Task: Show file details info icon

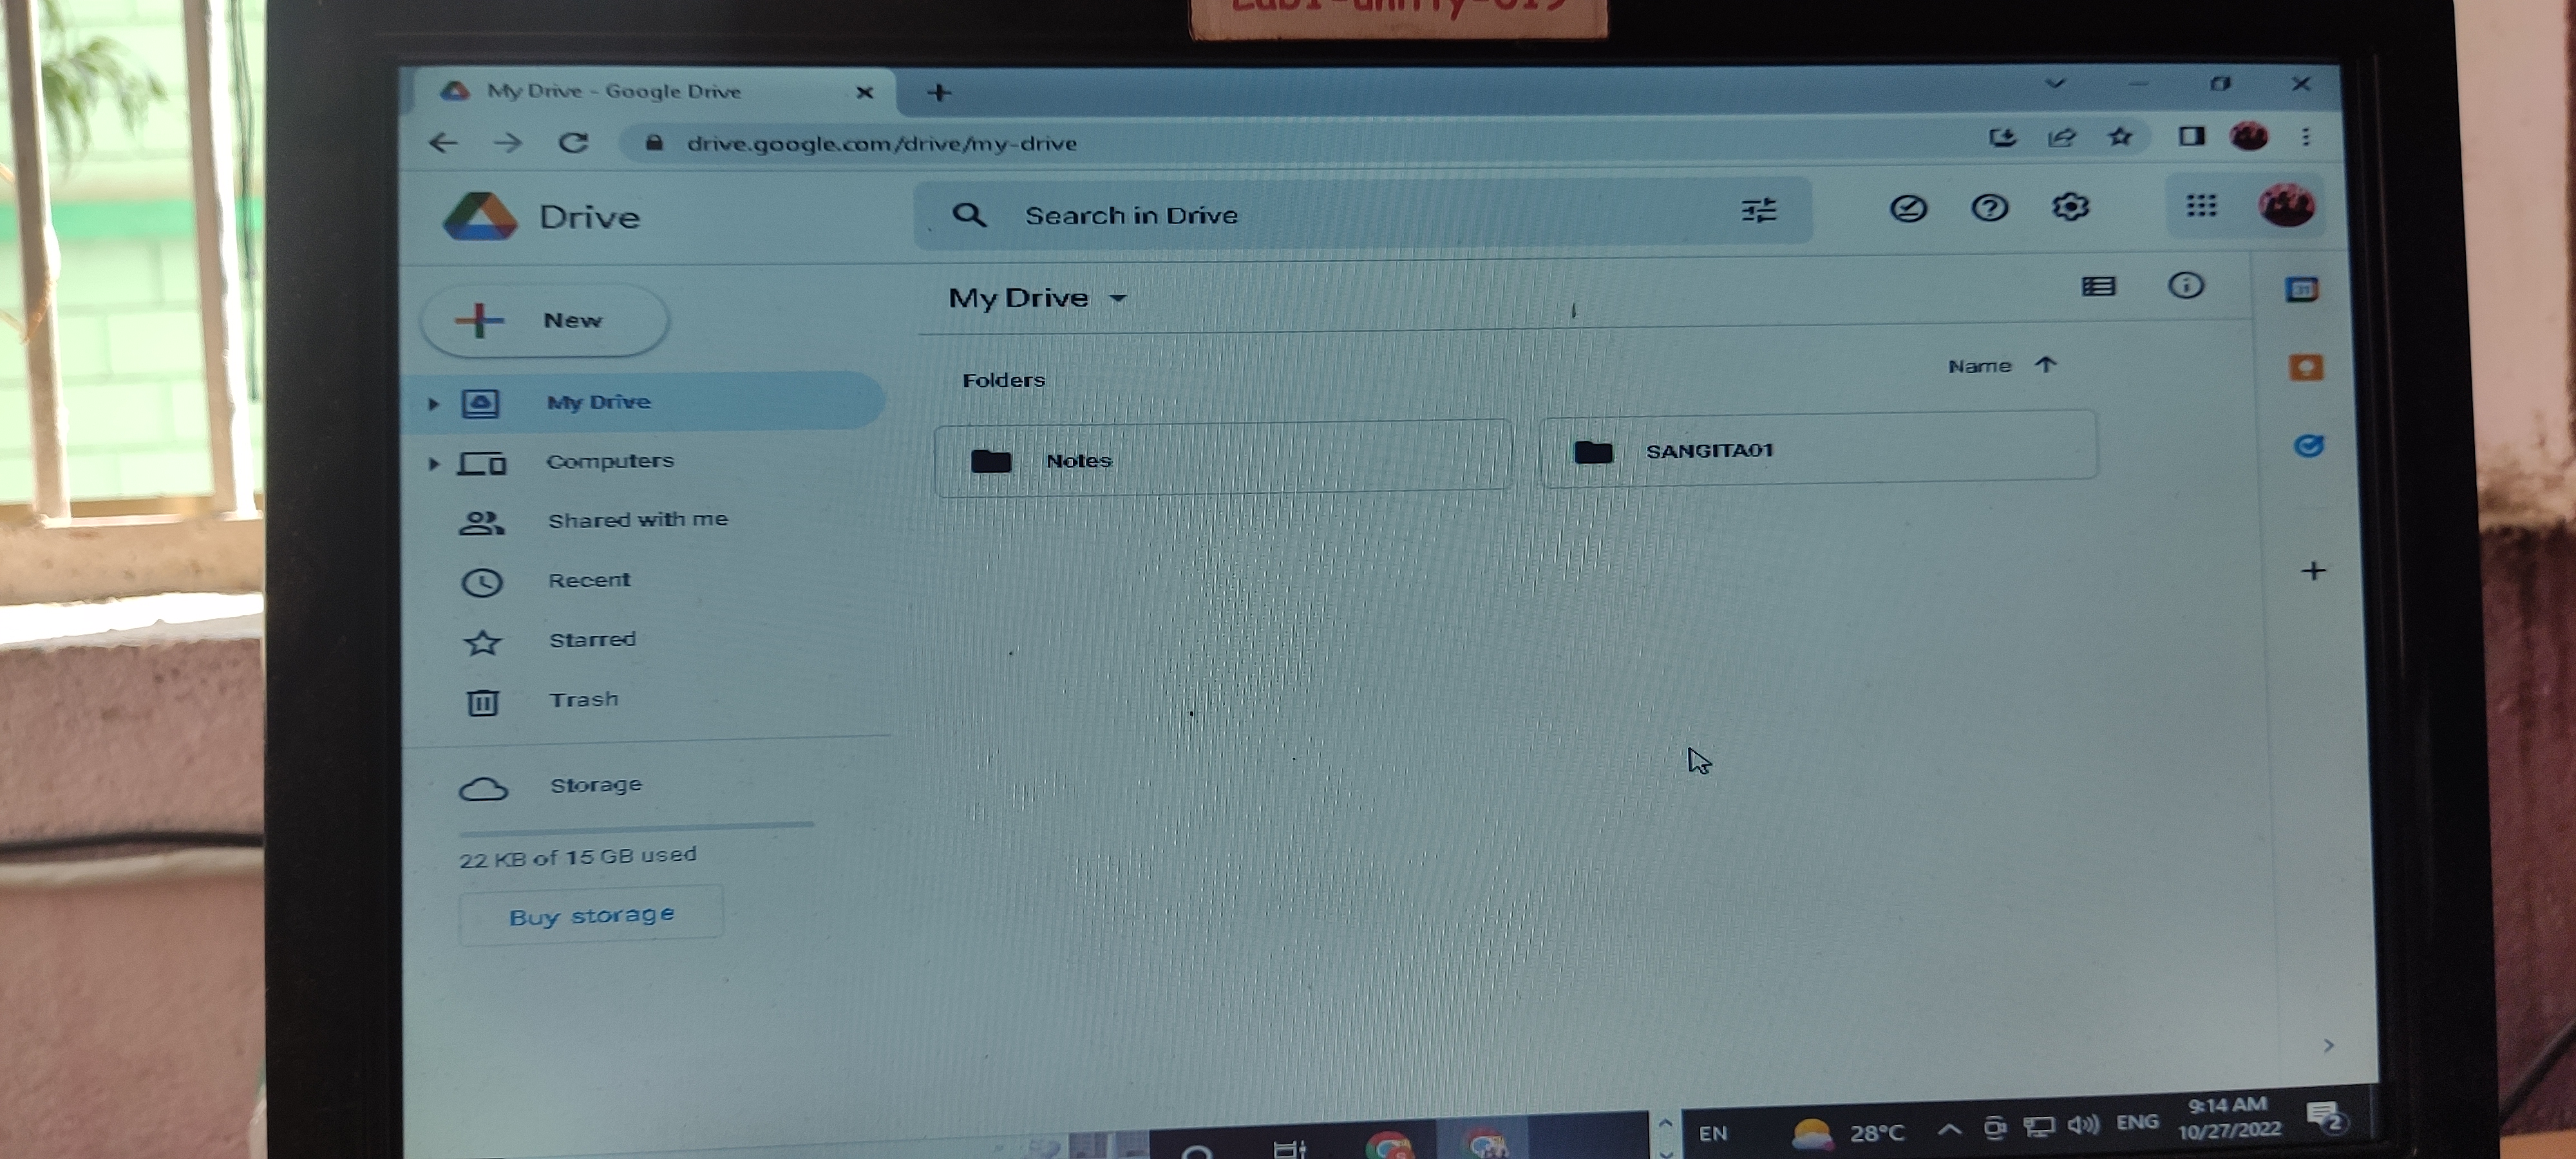Action: (2185, 286)
